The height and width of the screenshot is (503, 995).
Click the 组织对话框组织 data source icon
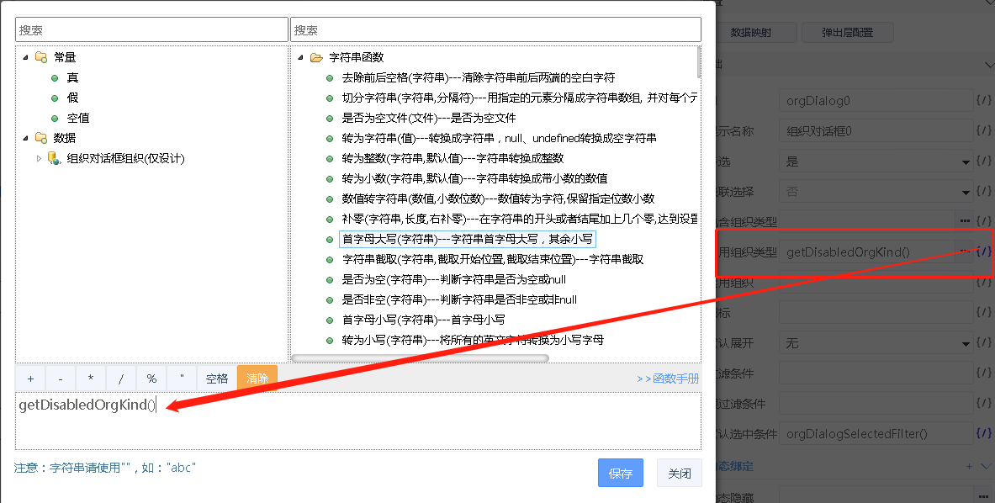54,158
